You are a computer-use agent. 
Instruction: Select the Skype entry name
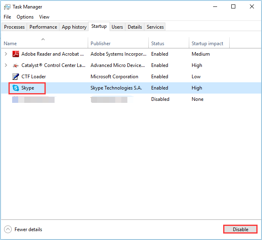click(28, 88)
